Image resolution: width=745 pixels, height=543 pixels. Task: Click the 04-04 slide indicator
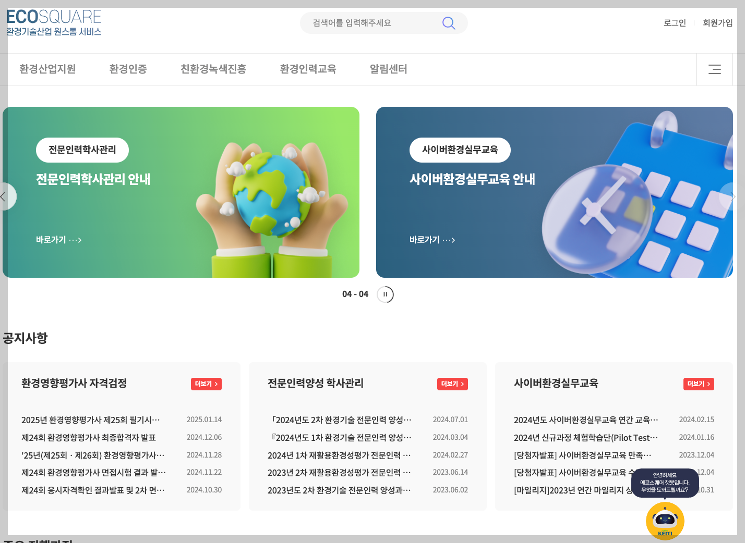355,294
